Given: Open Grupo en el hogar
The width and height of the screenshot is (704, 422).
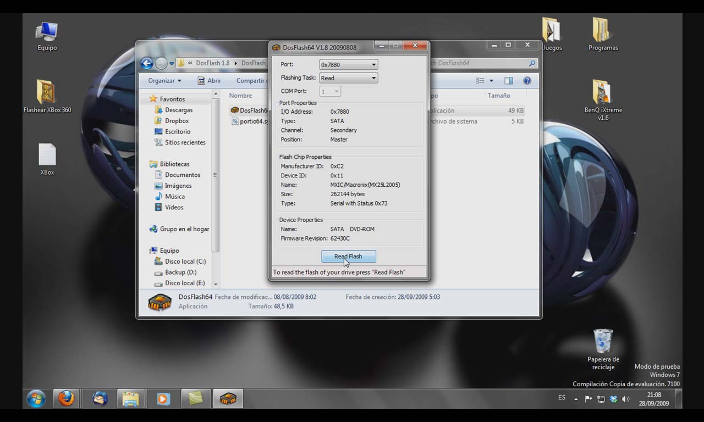Looking at the screenshot, I should click(184, 229).
